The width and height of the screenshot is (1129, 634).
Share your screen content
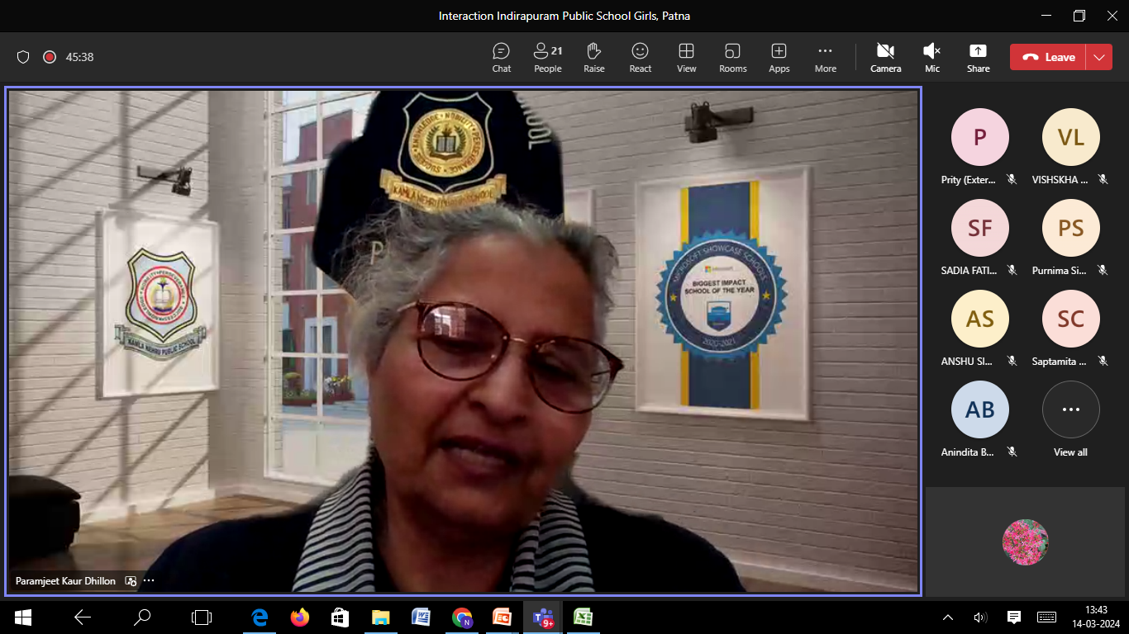(978, 57)
